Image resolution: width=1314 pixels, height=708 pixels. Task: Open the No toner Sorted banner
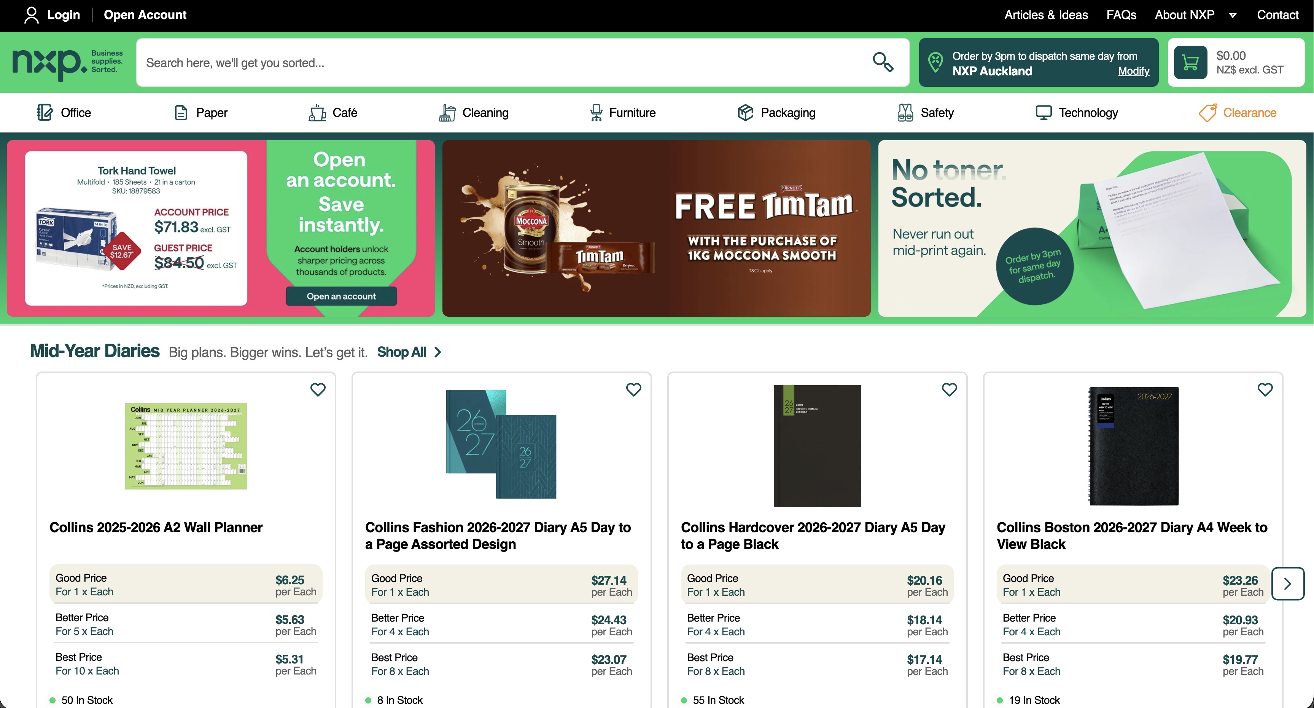coord(1092,228)
